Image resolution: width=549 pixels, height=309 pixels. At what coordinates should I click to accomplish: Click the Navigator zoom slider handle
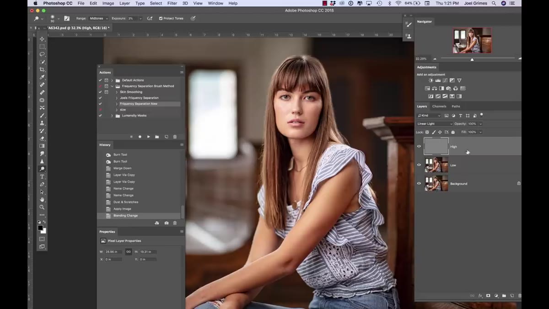tap(472, 59)
